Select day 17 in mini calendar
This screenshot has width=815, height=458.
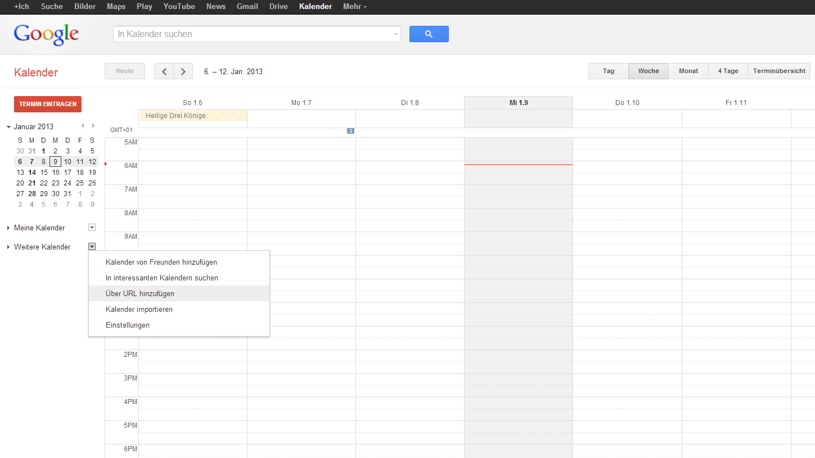tap(67, 173)
